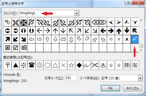Select the delete-right X box symbol
The width and height of the screenshot is (146, 96).
[x=103, y=22]
